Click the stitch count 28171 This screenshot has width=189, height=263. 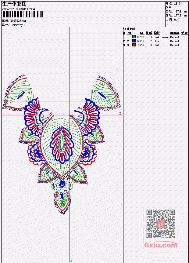pyautogui.click(x=178, y=4)
